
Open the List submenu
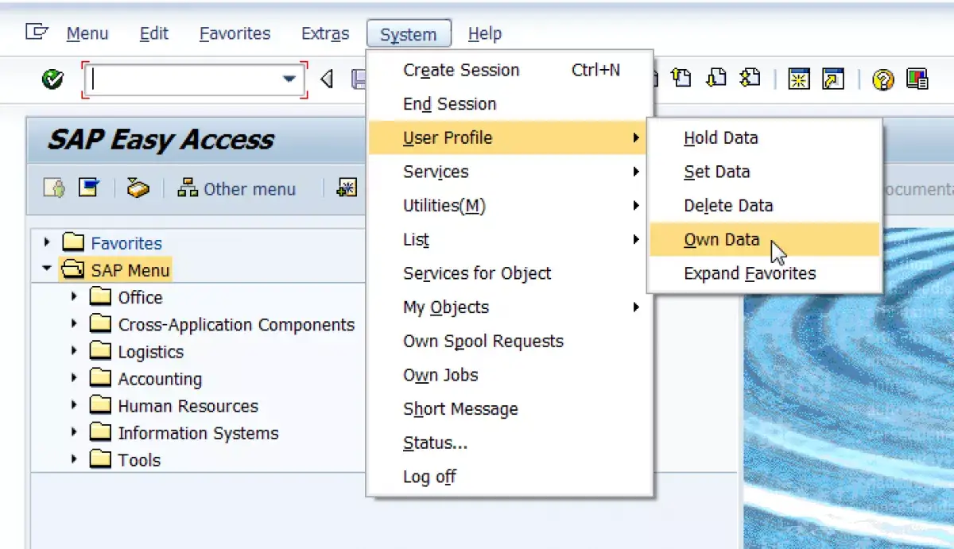pos(510,240)
